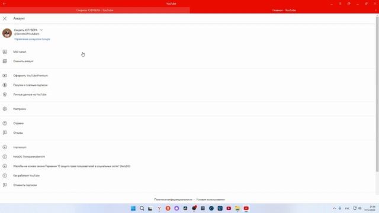This screenshot has width=379, height=213.
Task: Select Отменить подписки
Action: (25, 185)
